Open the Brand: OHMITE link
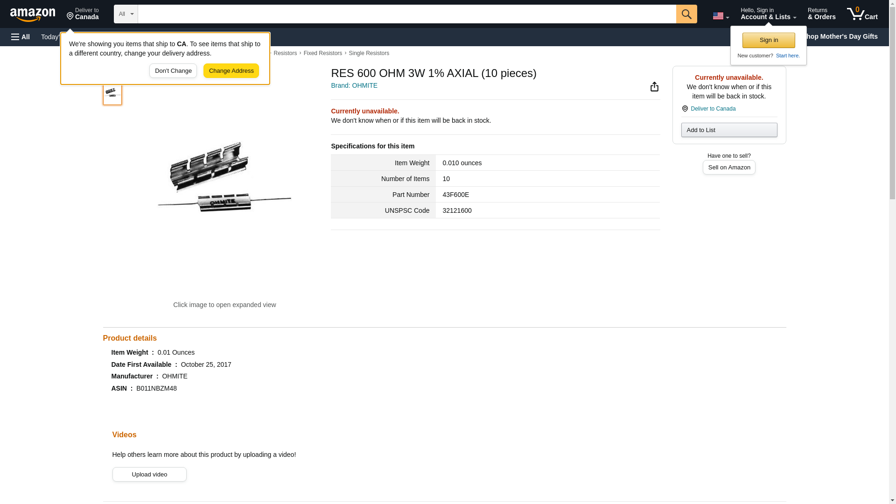 pyautogui.click(x=354, y=85)
